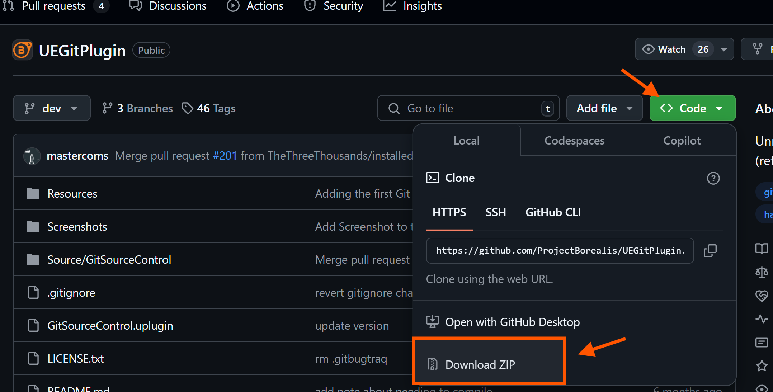Click the Insights graph icon
773x392 pixels.
[389, 5]
